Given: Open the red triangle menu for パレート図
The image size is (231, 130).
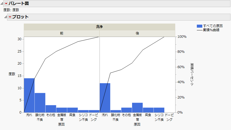Looking at the screenshot, I should pos(6,4).
